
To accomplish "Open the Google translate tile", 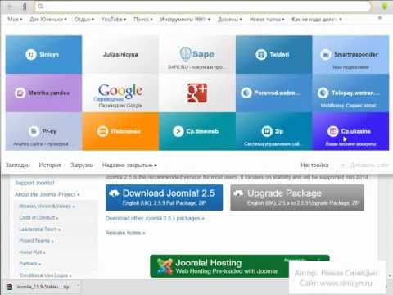I will (x=120, y=93).
